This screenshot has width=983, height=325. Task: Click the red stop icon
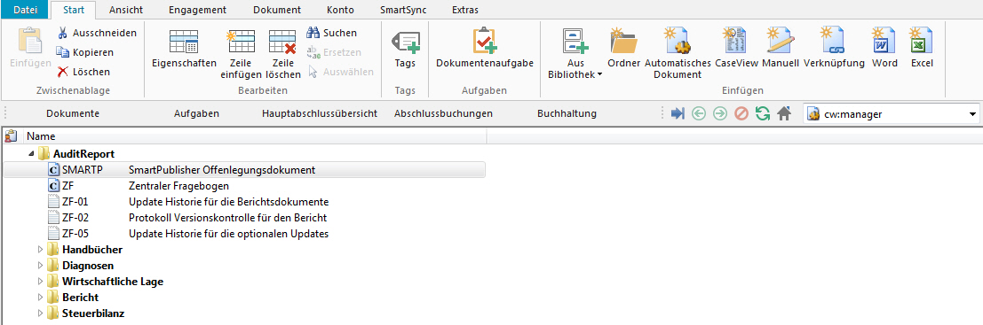tap(741, 113)
